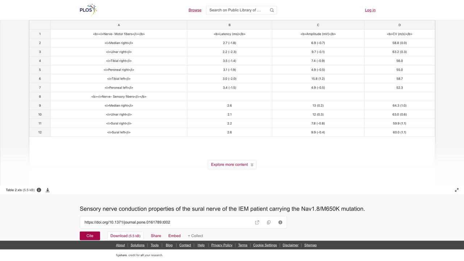This screenshot has width=464, height=261.
Task: Click Download (5.5 kB) button
Action: coord(125,236)
